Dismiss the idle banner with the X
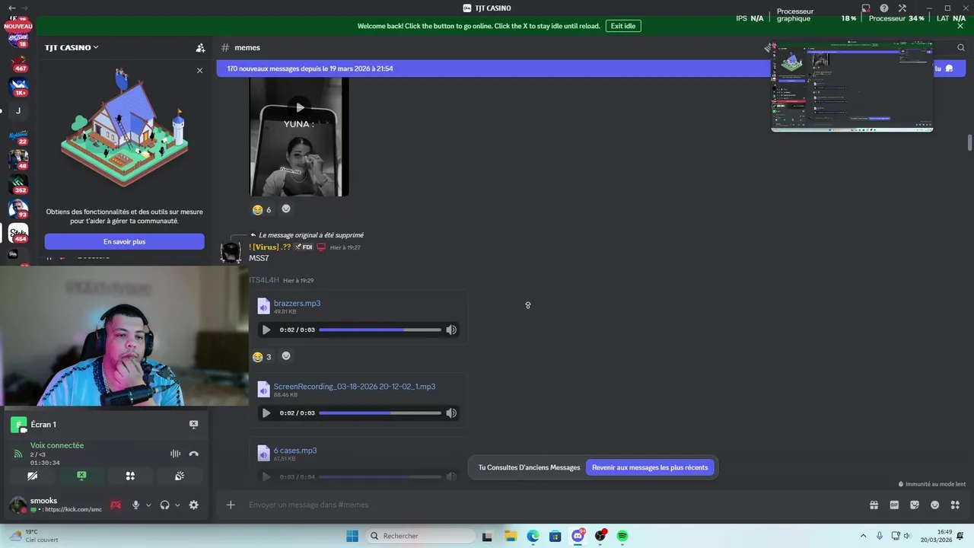The height and width of the screenshot is (548, 974). [960, 26]
